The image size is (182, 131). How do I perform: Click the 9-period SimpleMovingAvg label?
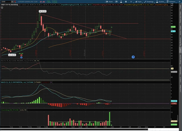[x=136, y=5]
